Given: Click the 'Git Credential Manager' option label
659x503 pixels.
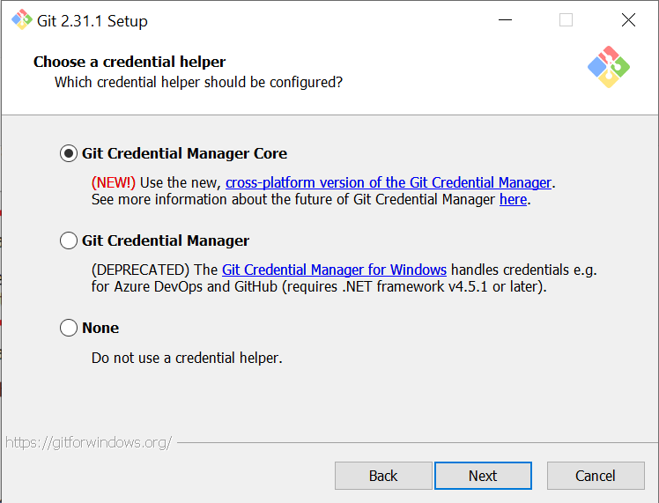Looking at the screenshot, I should tap(166, 240).
